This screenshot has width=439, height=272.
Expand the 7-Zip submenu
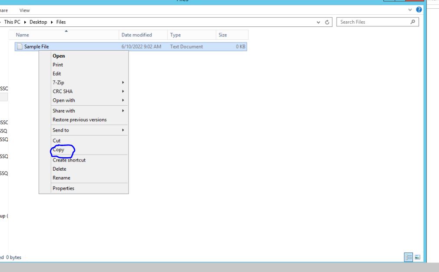pos(123,82)
